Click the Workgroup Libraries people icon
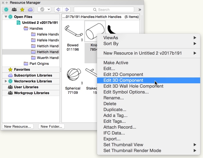The image size is (203, 158). (x=10, y=93)
